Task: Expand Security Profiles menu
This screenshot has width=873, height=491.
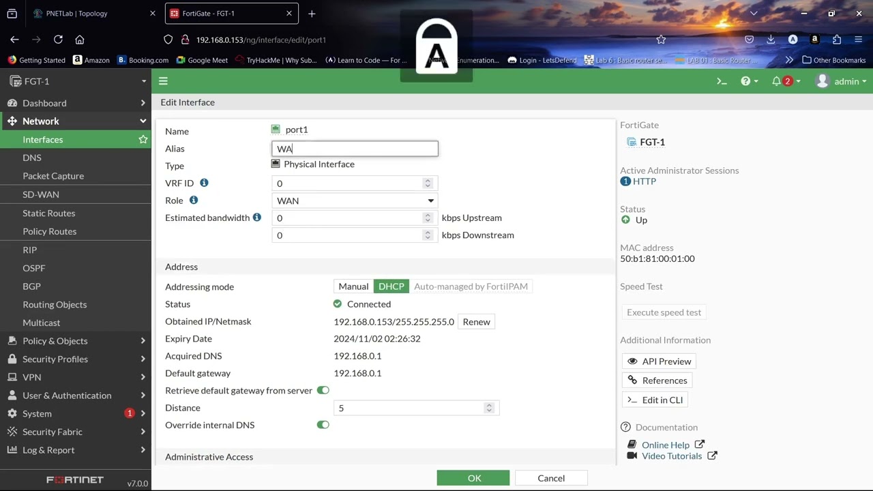Action: pyautogui.click(x=76, y=359)
